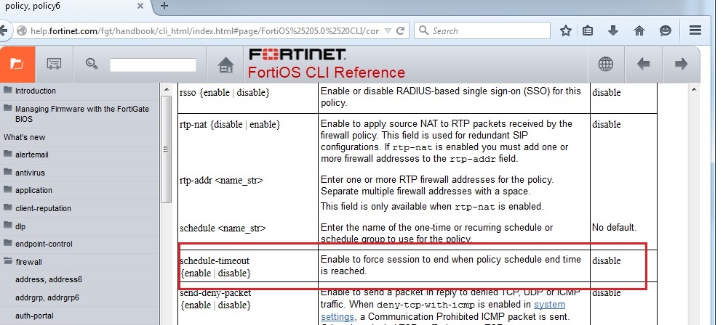Open the Firefox hamburger menu
Screen dimensions: 723x325
[695, 30]
